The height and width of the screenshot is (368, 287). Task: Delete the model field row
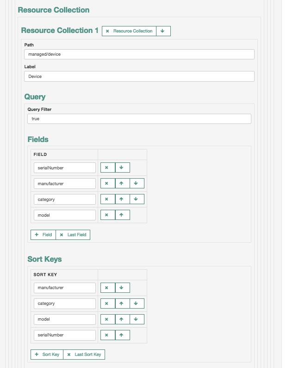point(108,215)
